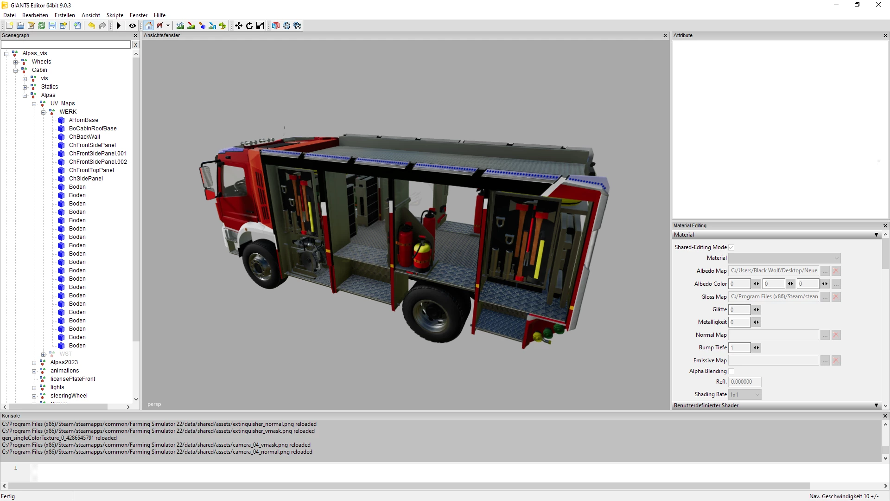Enable the Alpha Blending checkbox
The image size is (890, 501).
pos(731,371)
